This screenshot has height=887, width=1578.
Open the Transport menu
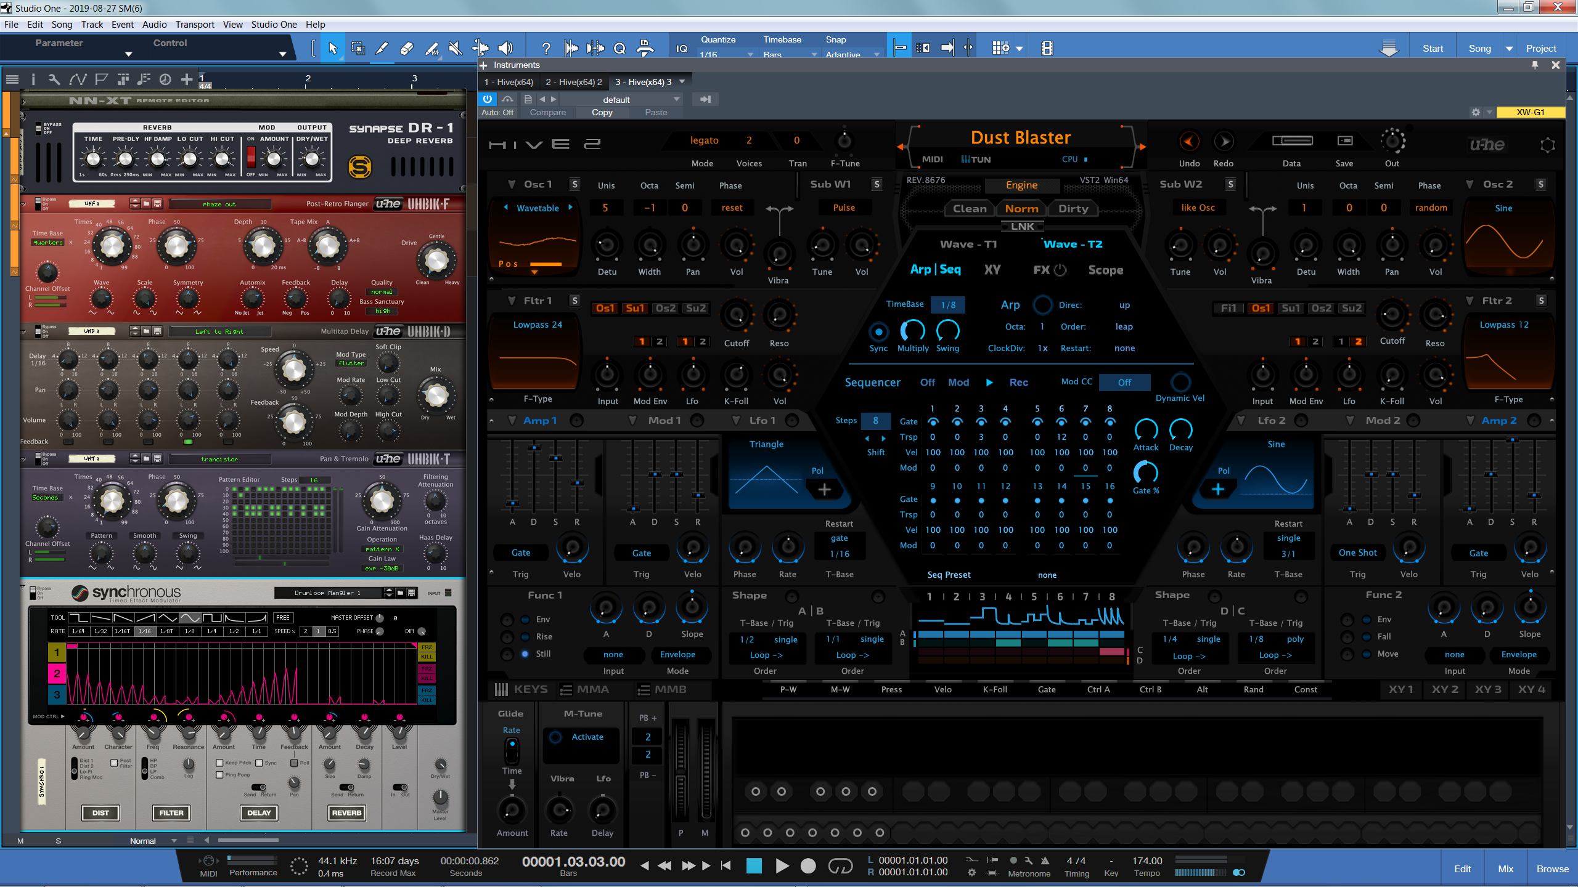195,25
